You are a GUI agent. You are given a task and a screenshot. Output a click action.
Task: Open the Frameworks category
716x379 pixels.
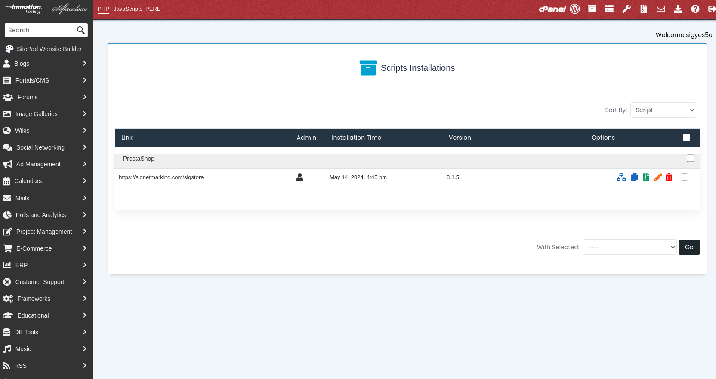(46, 299)
